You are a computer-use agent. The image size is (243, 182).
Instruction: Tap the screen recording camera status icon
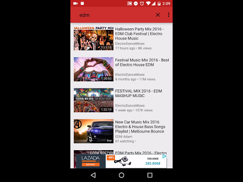tap(75, 4)
